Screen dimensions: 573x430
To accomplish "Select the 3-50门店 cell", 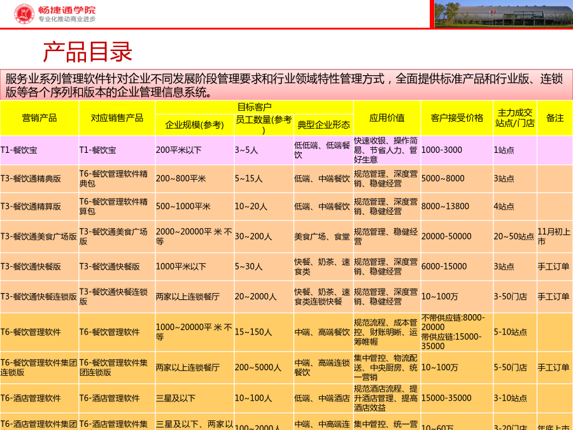I will (x=515, y=296).
